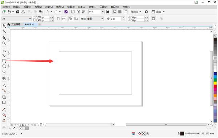This screenshot has width=218, height=138.
Task: Toggle show guidelines button
Action: [125, 12]
